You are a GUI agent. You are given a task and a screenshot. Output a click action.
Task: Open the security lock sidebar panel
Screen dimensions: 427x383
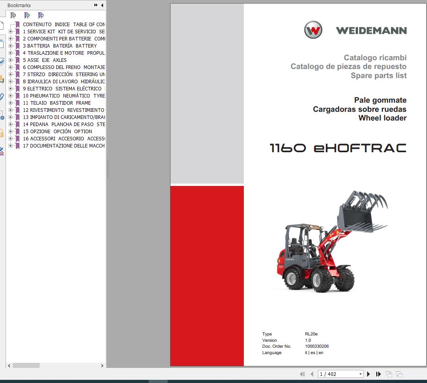[x=2, y=133]
